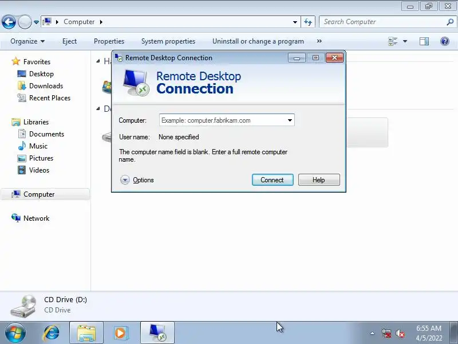Collapse the Devices with Removable Storage group arrow
This screenshot has height=344, width=458.
[98, 109]
